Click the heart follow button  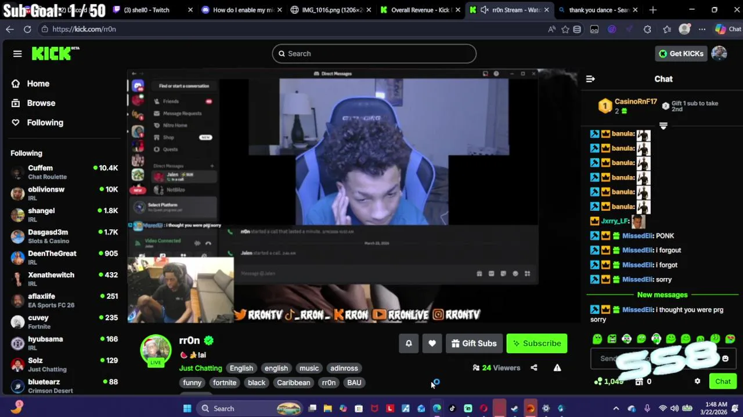[x=432, y=343]
